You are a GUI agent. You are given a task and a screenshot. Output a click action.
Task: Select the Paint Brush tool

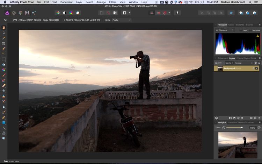(4, 75)
